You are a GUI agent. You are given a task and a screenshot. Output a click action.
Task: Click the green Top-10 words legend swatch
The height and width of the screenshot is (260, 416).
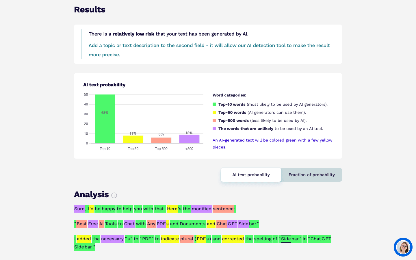click(214, 104)
